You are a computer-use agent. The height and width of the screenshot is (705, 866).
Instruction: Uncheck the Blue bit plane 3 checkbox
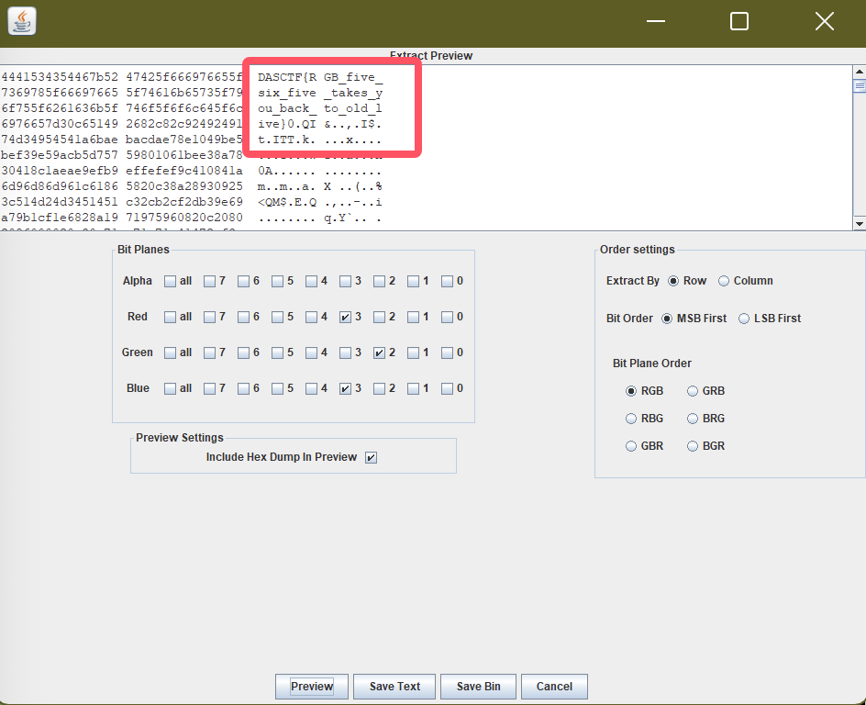point(345,388)
